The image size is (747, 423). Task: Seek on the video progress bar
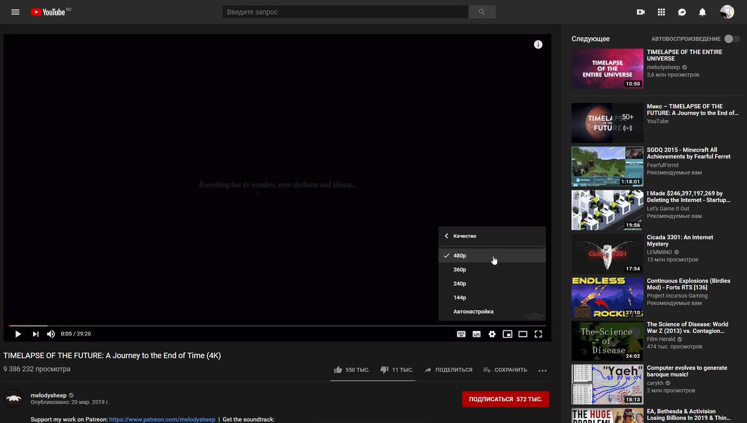click(277, 325)
